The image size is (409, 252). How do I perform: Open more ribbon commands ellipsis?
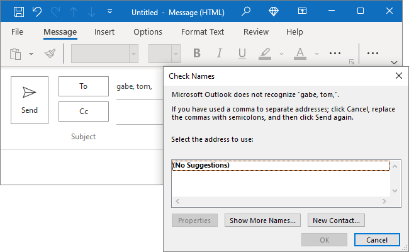pos(373,54)
